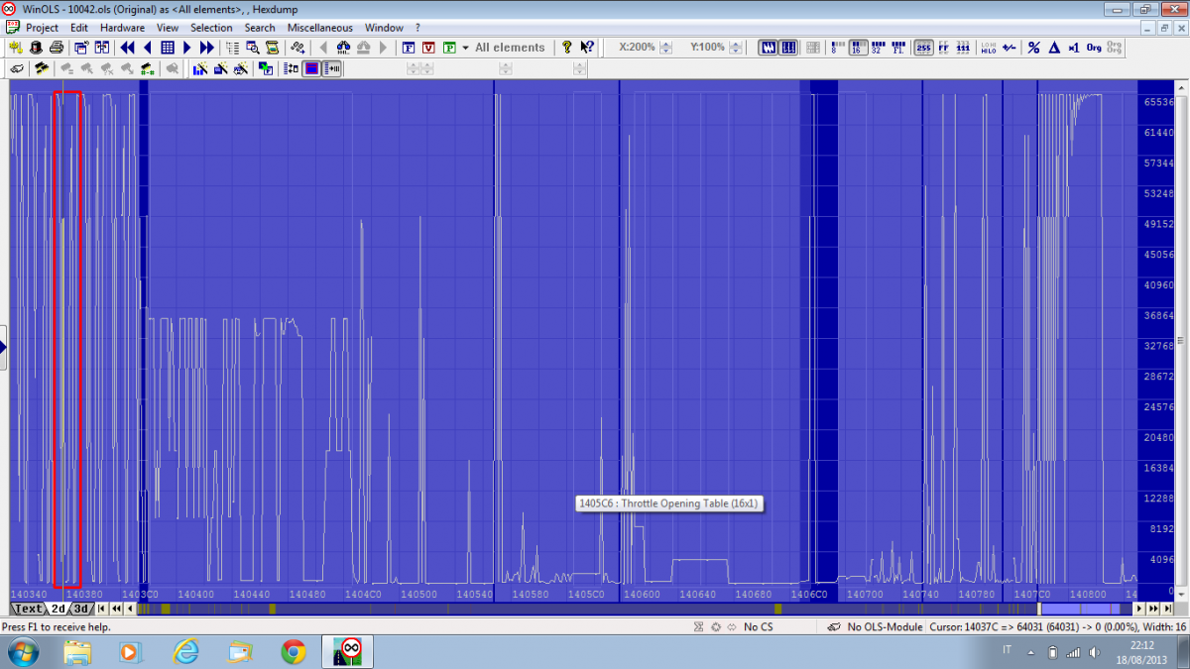Switch to the Text view tab
This screenshot has height=669, width=1190.
click(28, 609)
